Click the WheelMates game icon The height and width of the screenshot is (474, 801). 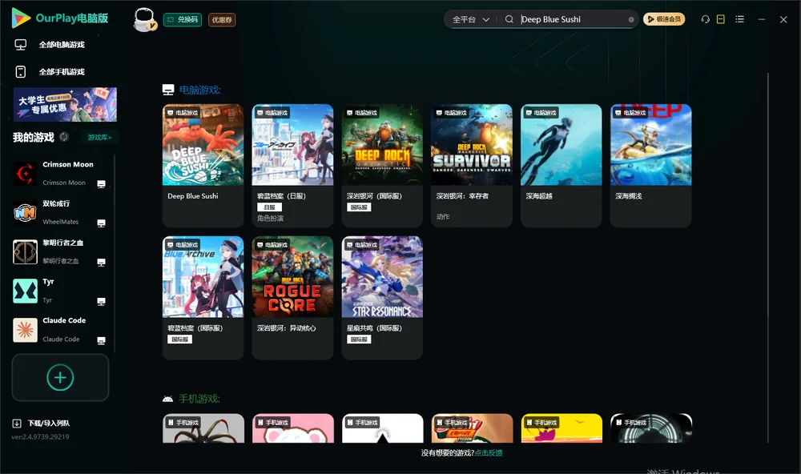(25, 213)
